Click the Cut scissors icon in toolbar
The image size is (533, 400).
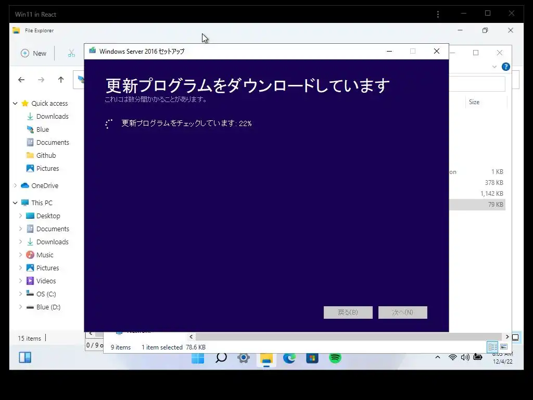[x=71, y=54]
